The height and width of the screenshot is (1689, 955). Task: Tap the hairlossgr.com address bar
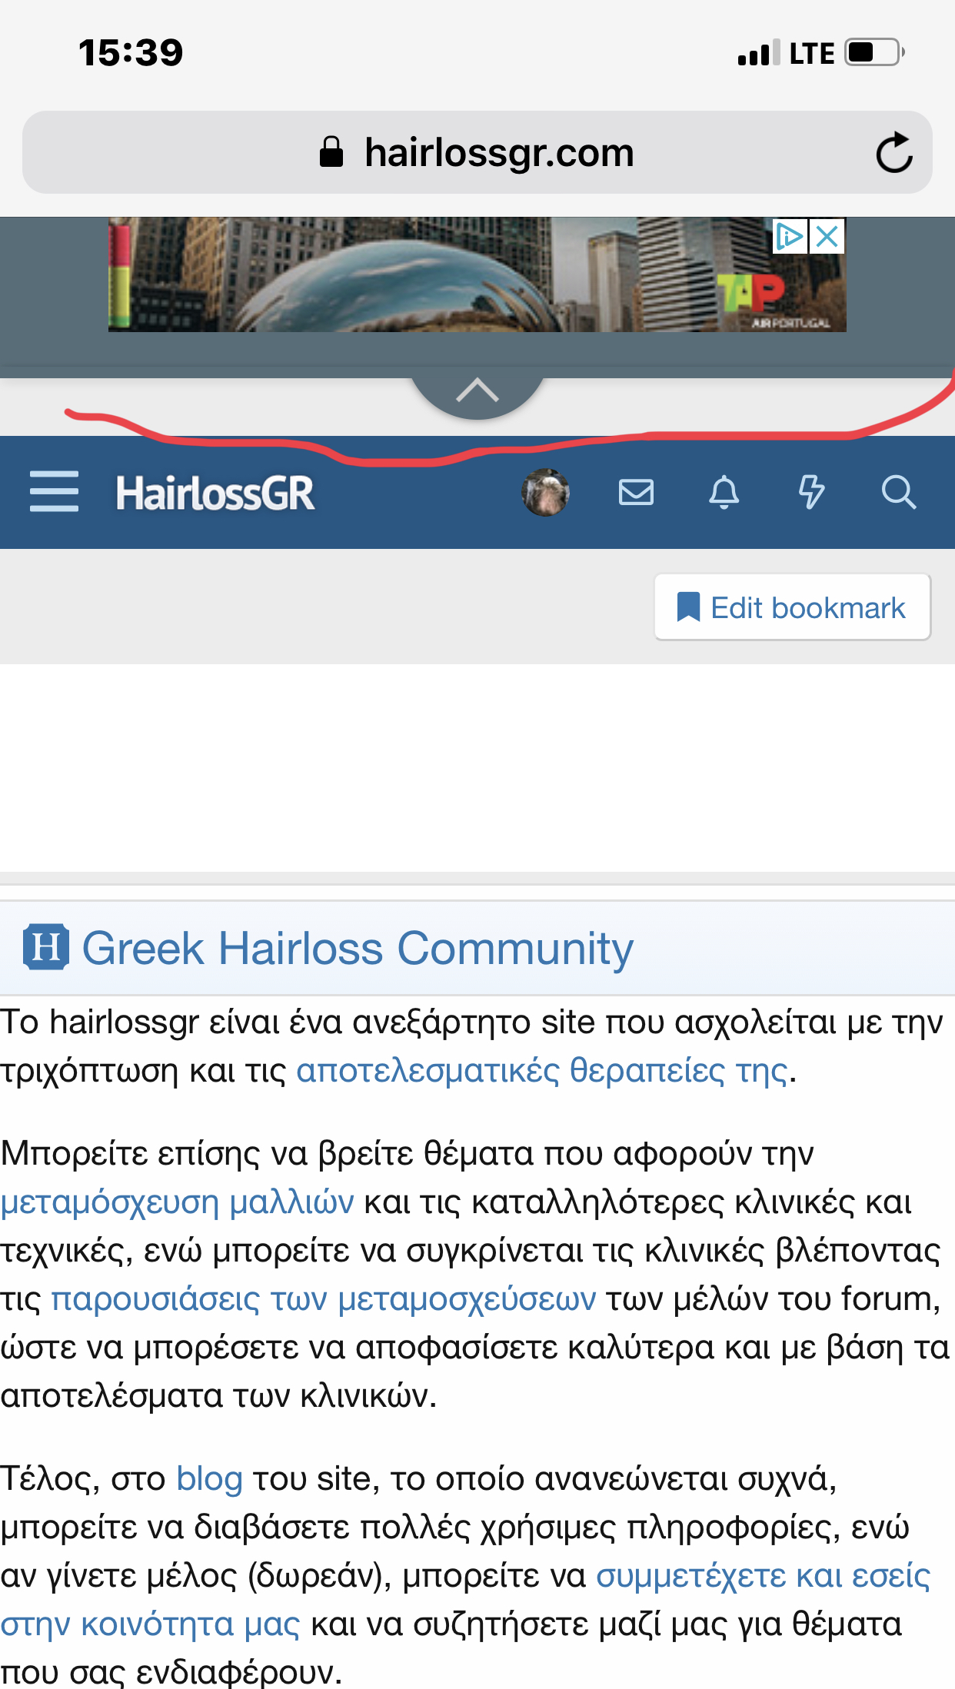point(477,153)
